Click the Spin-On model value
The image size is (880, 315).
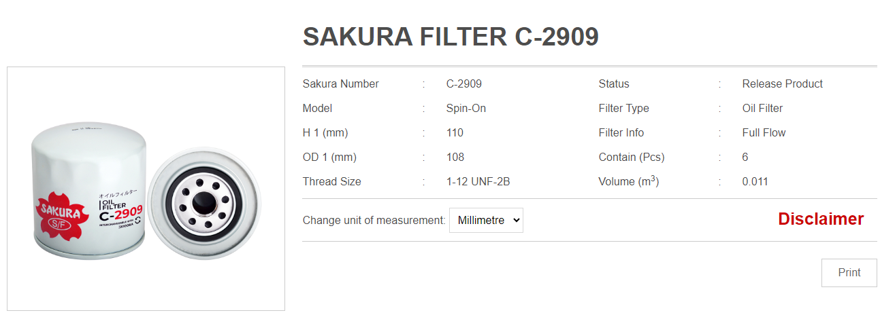point(466,109)
